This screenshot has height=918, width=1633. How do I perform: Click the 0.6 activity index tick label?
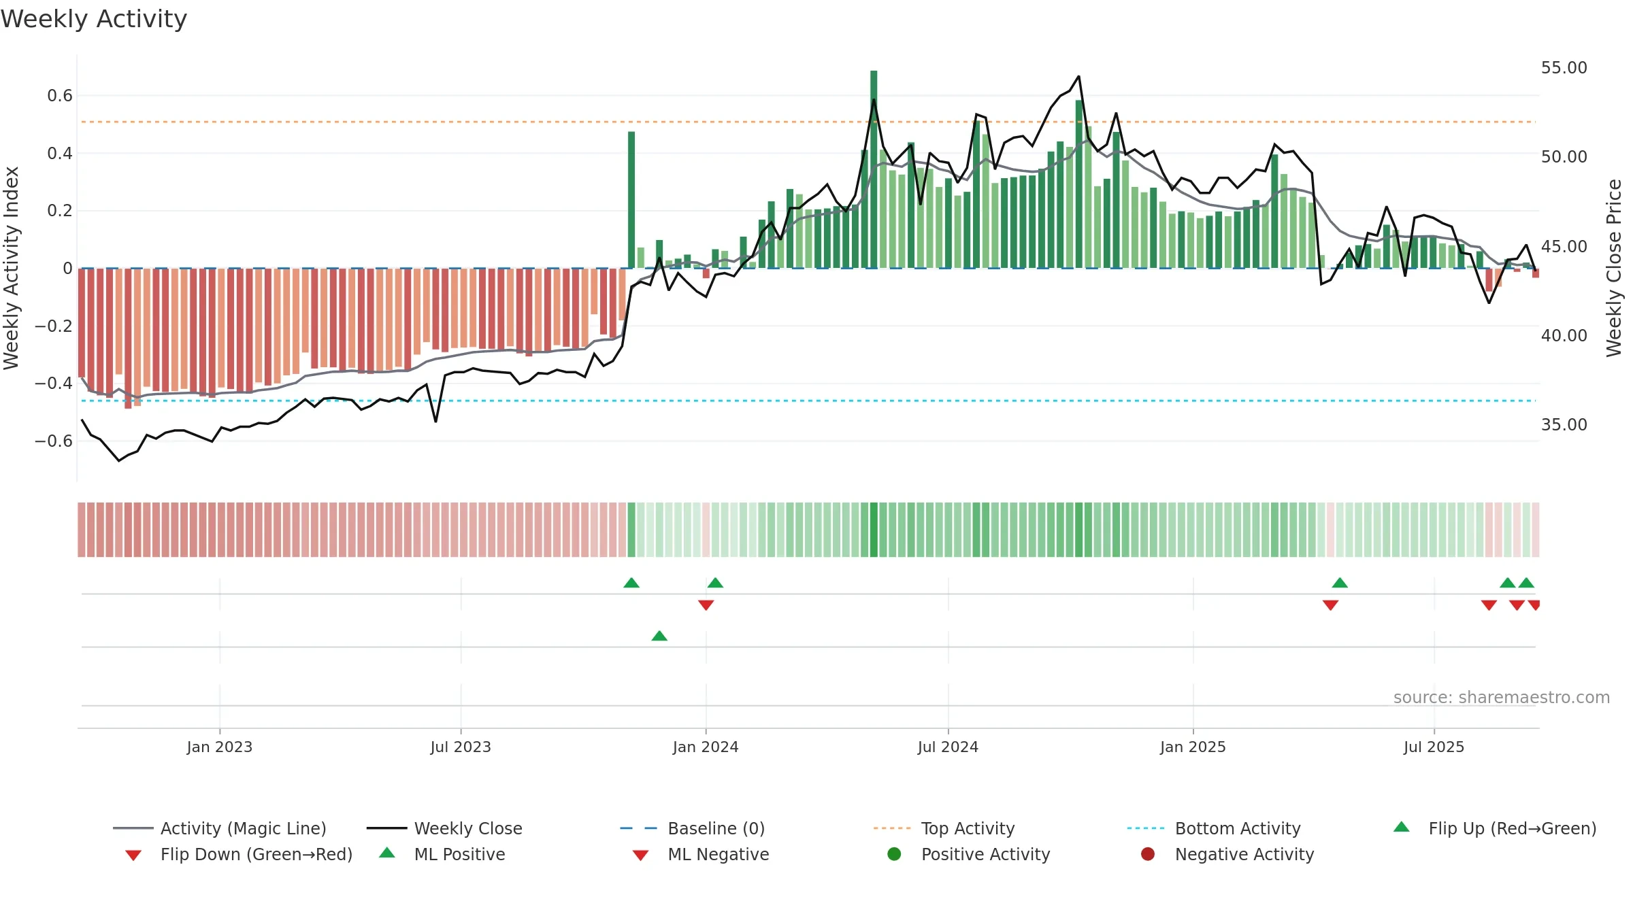(x=60, y=96)
